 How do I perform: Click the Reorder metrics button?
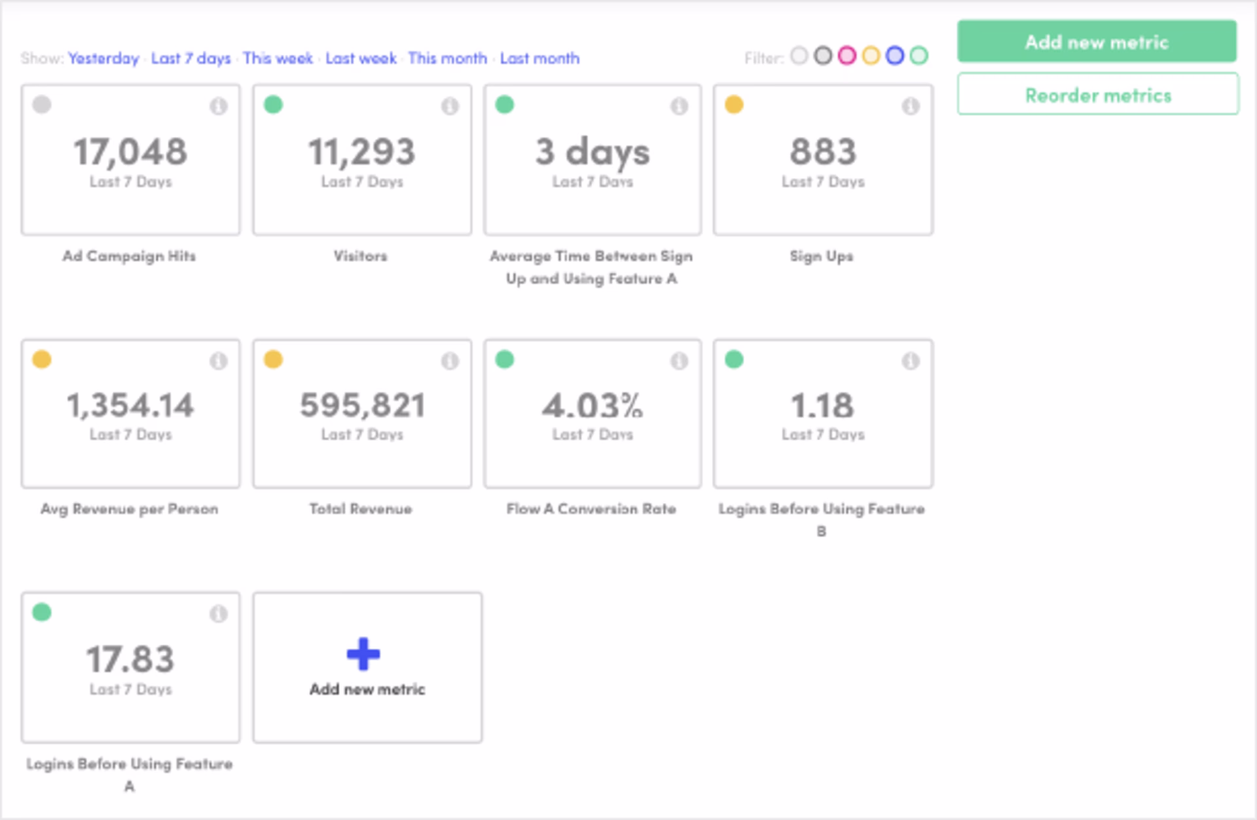[1098, 94]
